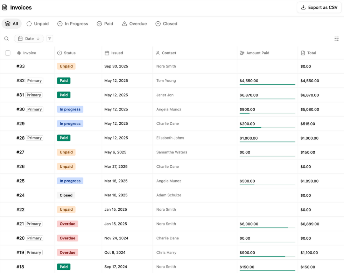
Task: Click the Overdue badge on invoice #20
Action: click(67, 238)
